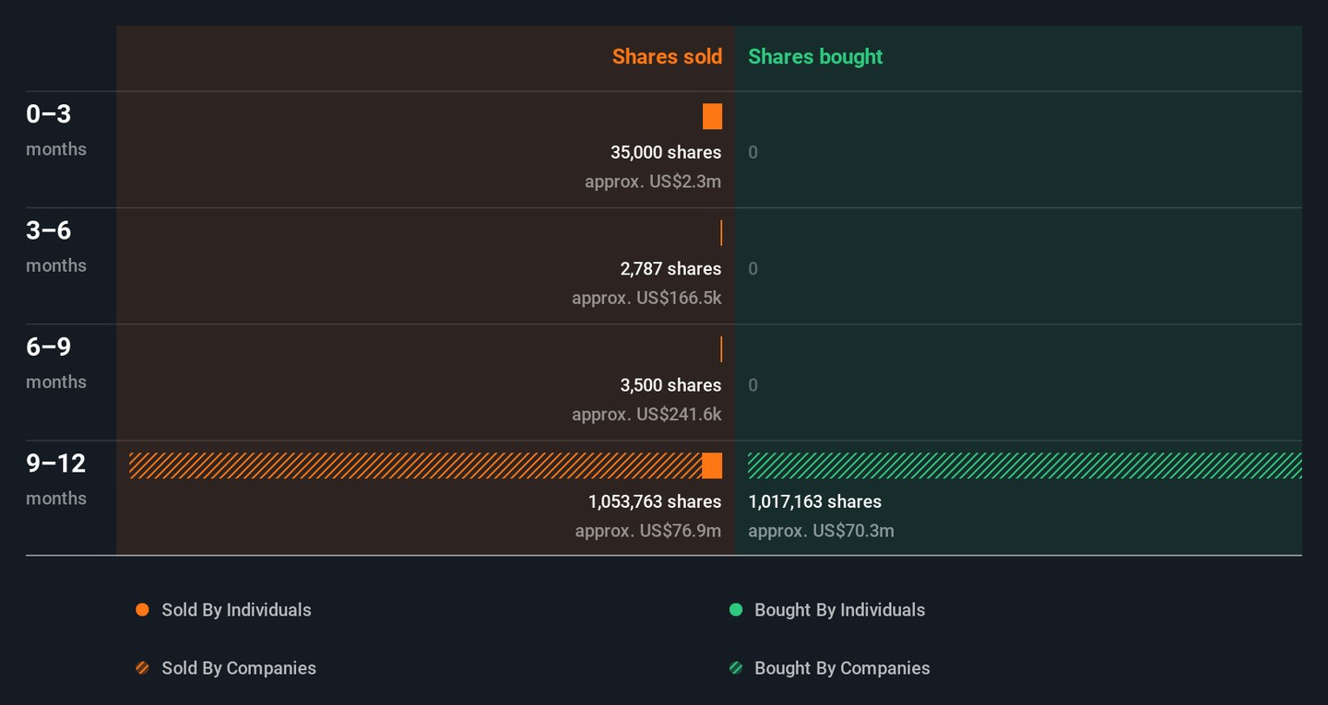Image resolution: width=1328 pixels, height=705 pixels.
Task: Toggle the Bought By Individuals legend label
Action: click(x=839, y=610)
